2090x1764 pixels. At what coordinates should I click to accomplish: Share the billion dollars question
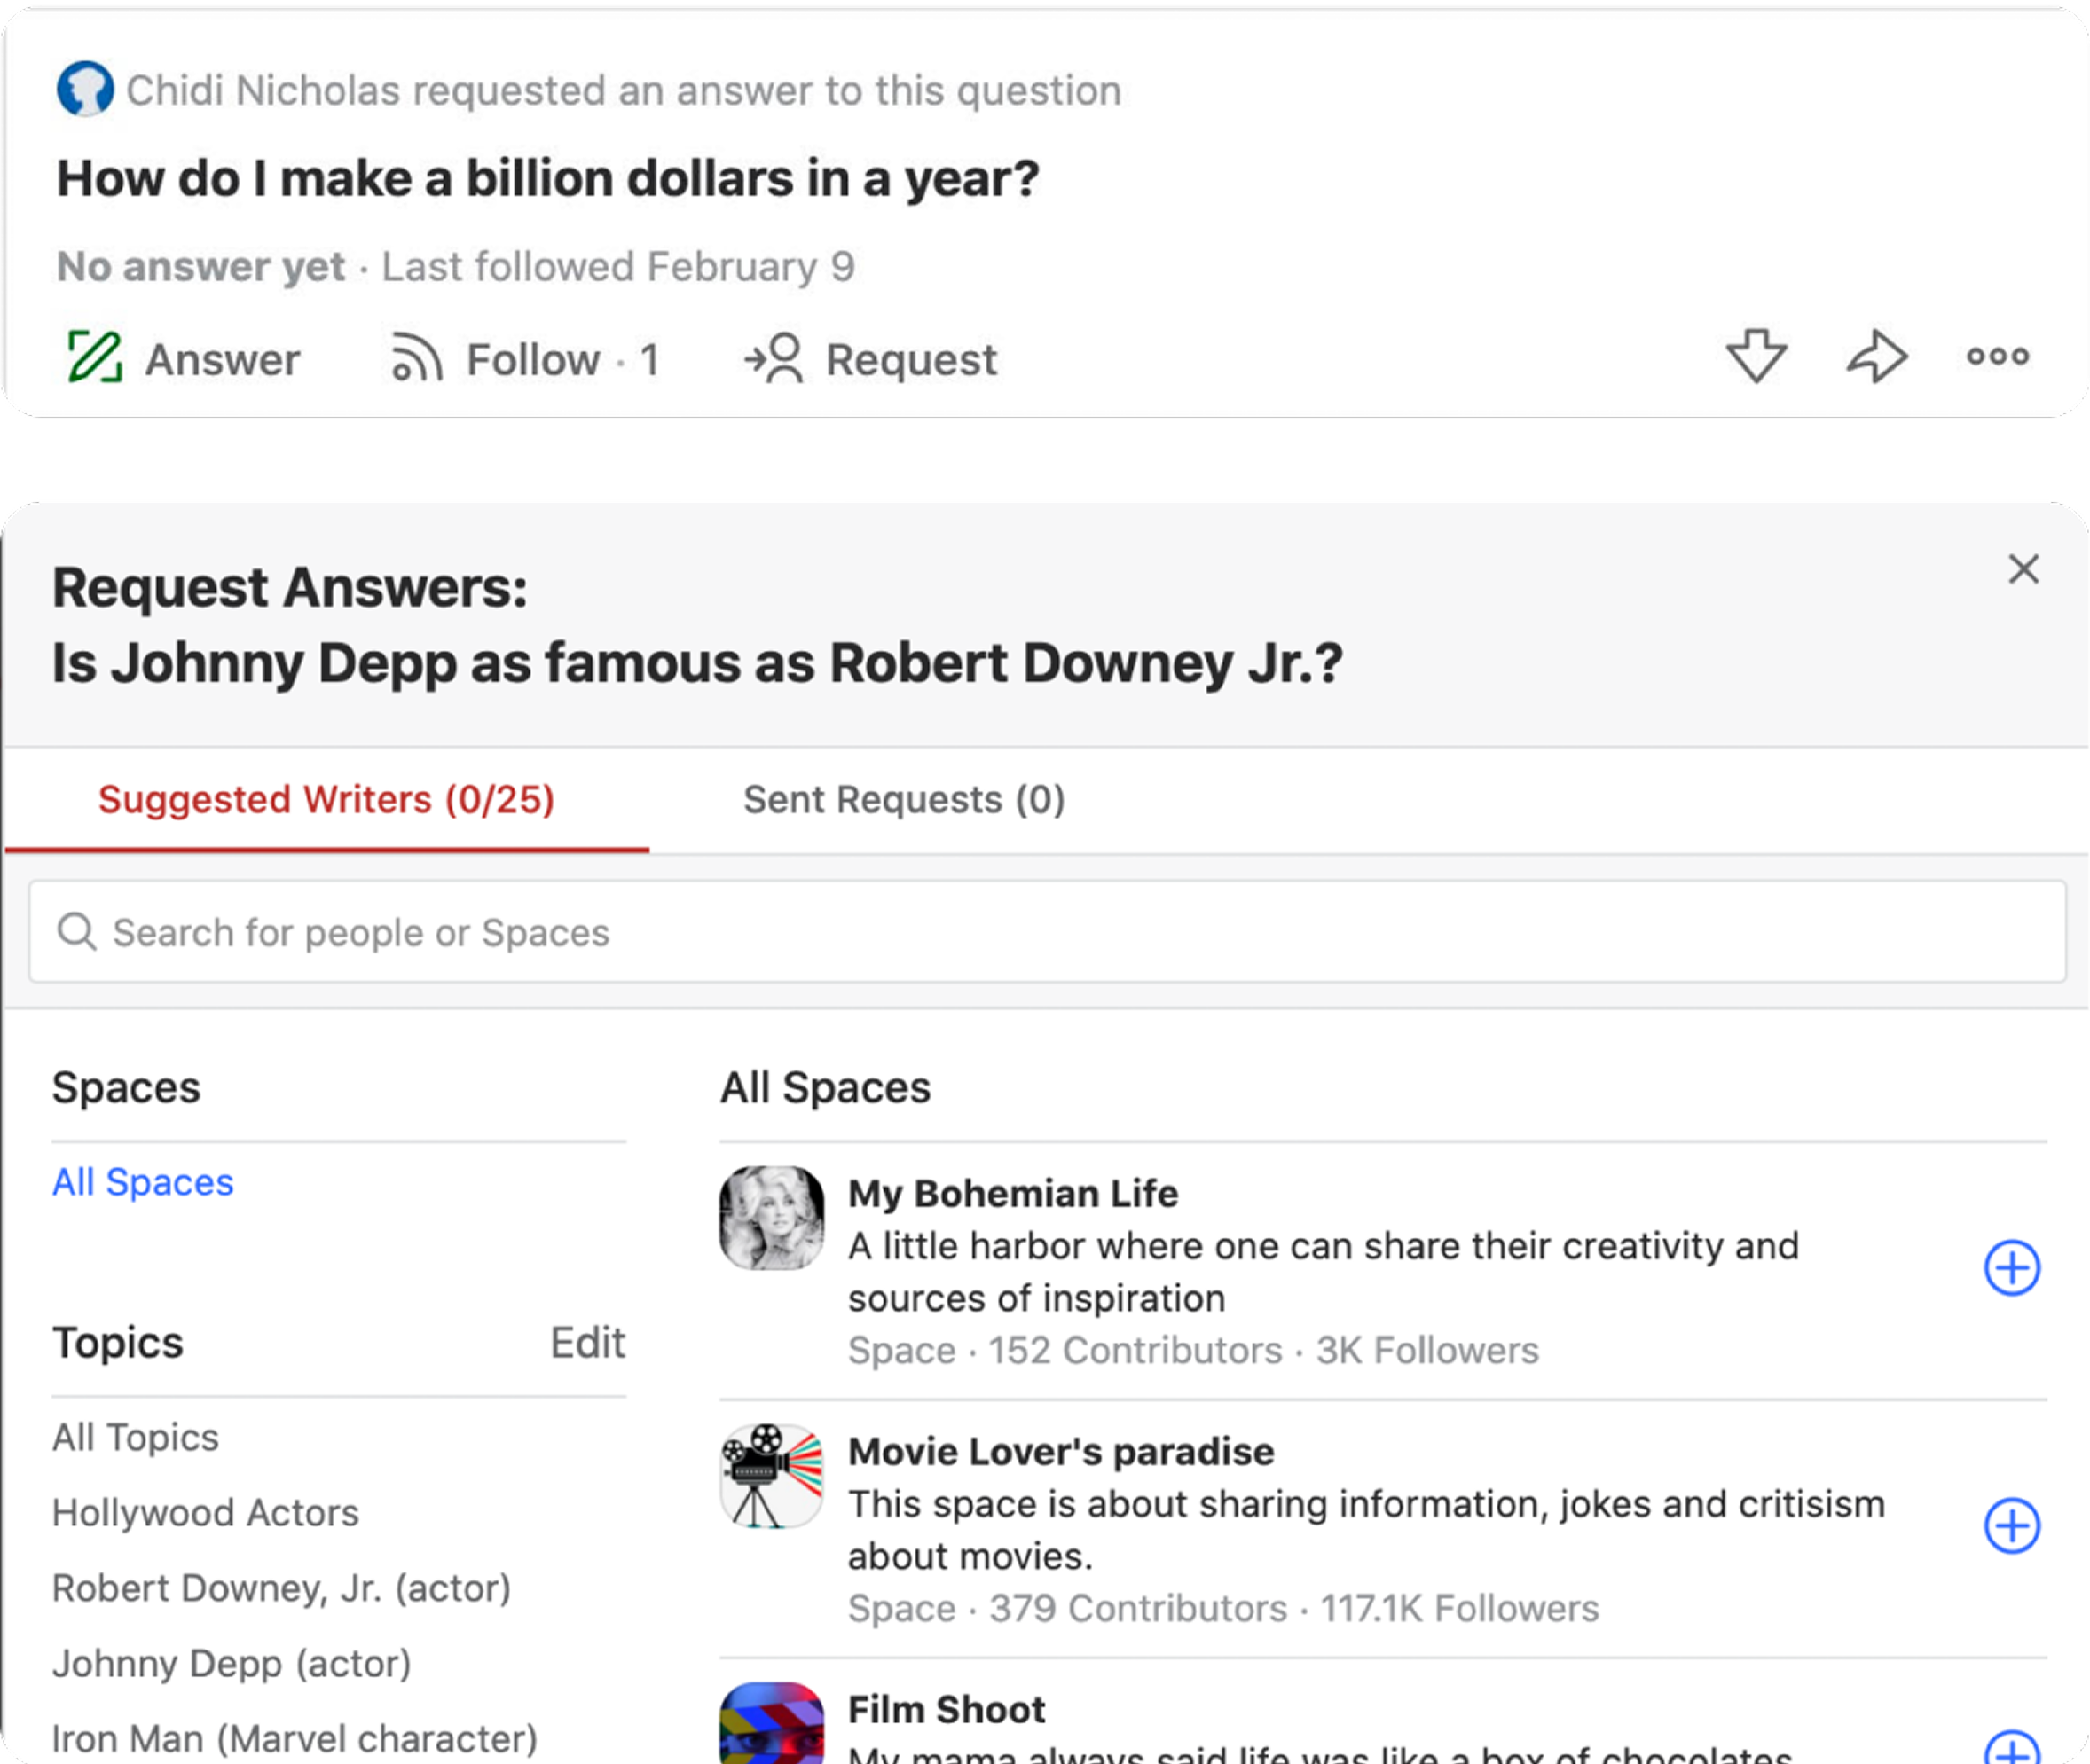pyautogui.click(x=1877, y=356)
